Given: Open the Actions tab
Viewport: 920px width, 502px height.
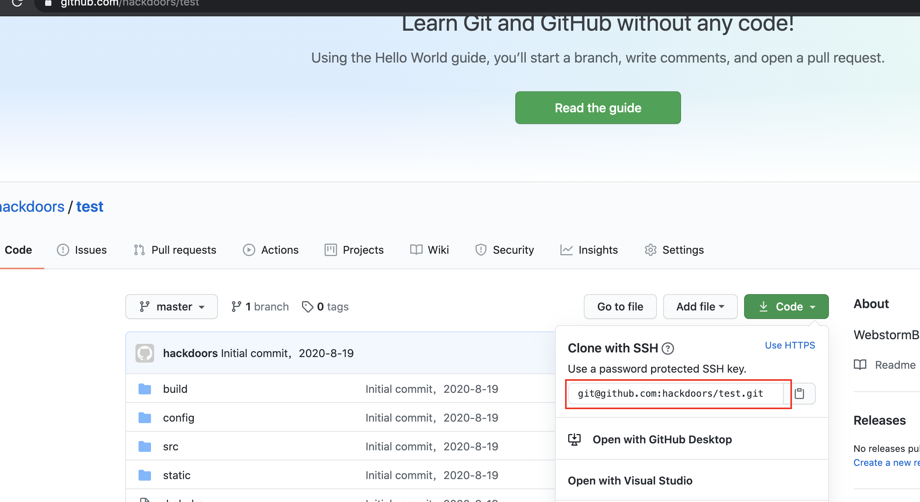Looking at the screenshot, I should pos(270,250).
